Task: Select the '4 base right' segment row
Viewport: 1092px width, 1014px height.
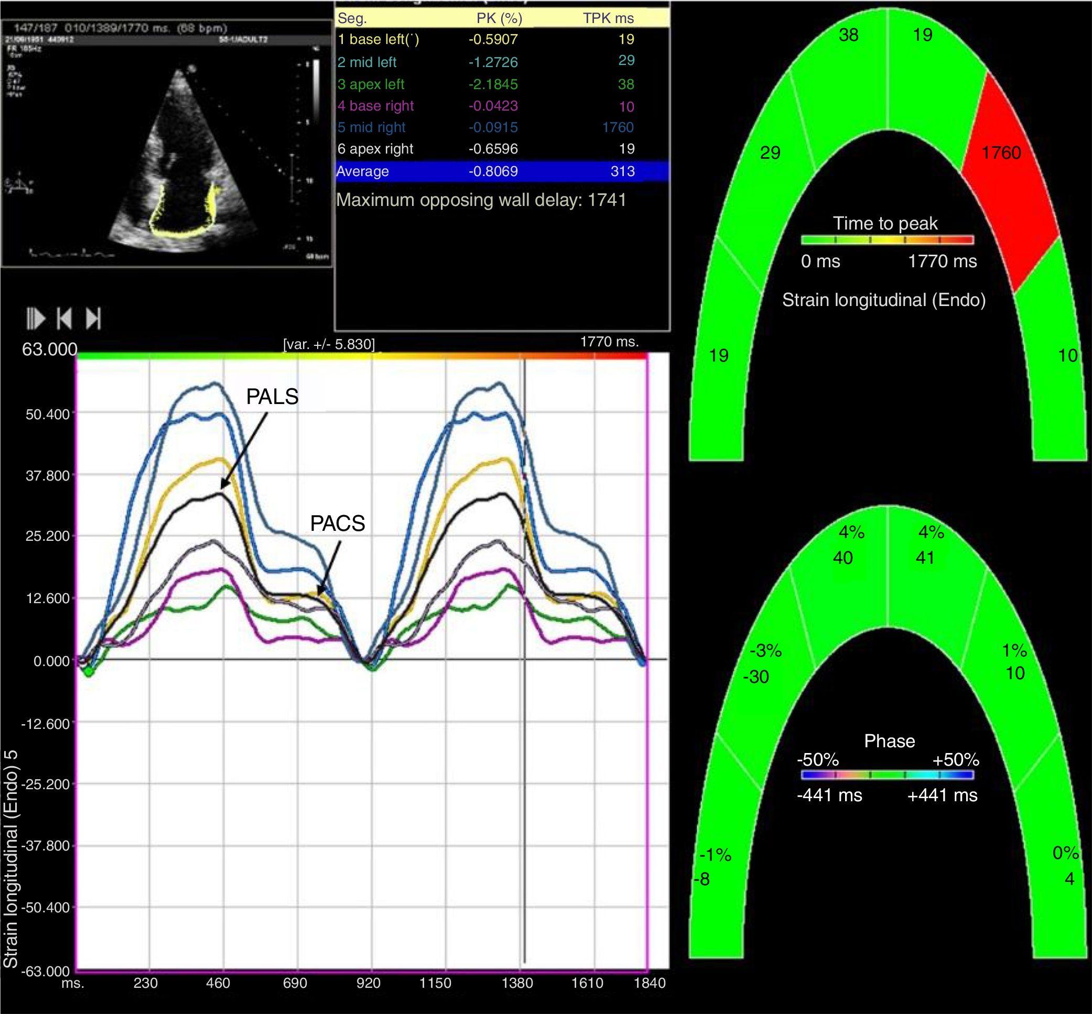Action: click(x=376, y=105)
